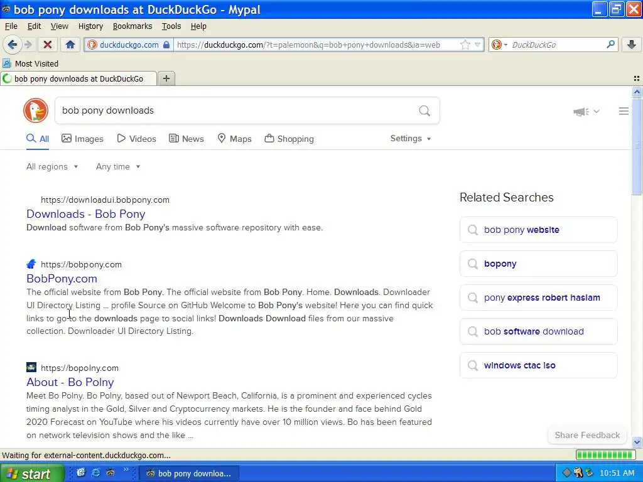Open the File menu

[11, 26]
